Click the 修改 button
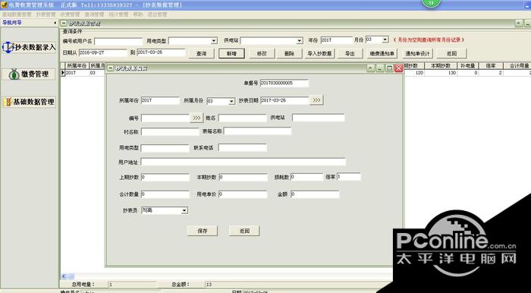 tap(262, 54)
